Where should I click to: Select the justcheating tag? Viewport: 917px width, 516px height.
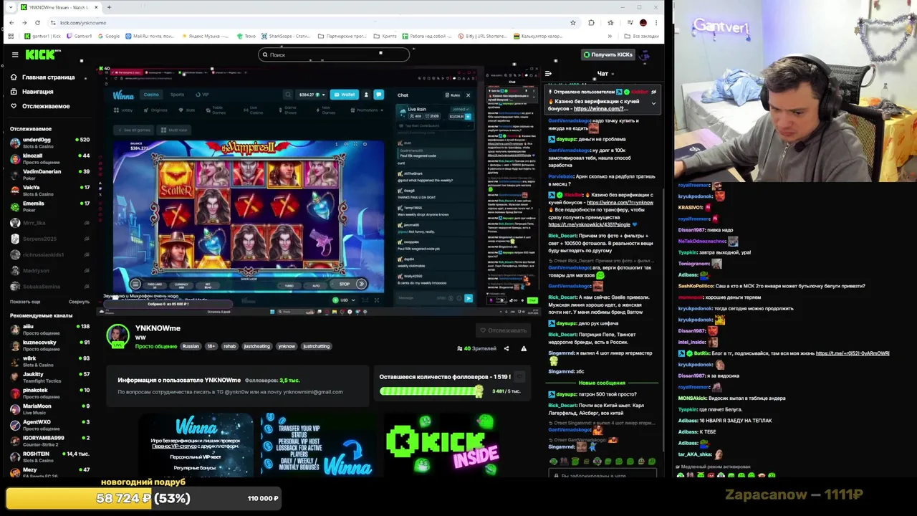257,346
